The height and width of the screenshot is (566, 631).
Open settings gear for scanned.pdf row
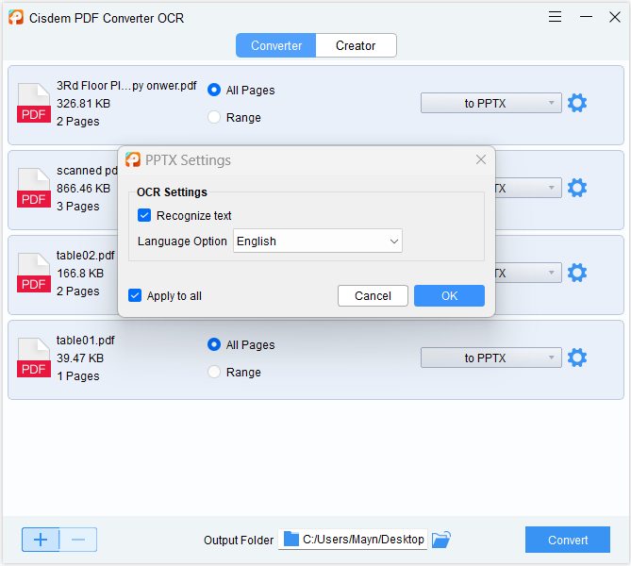coord(576,189)
